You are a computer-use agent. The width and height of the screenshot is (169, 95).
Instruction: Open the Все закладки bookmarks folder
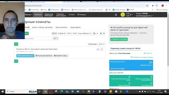click(x=162, y=10)
